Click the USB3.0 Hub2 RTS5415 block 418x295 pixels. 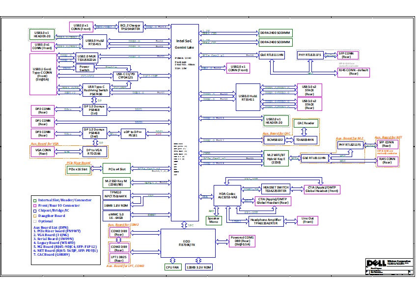click(94, 42)
